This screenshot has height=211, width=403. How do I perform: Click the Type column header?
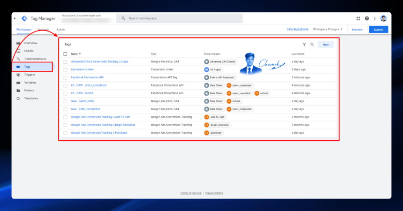tap(153, 54)
